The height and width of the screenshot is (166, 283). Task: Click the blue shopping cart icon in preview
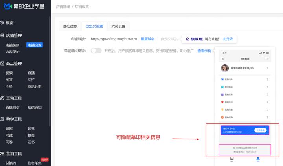click(222, 80)
